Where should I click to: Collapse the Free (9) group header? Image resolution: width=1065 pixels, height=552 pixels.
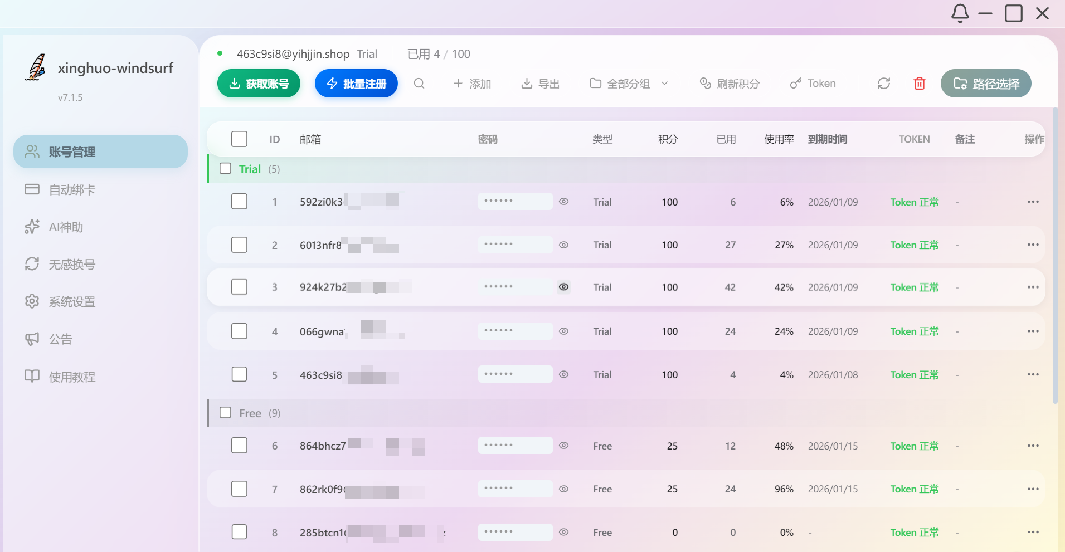pos(250,413)
